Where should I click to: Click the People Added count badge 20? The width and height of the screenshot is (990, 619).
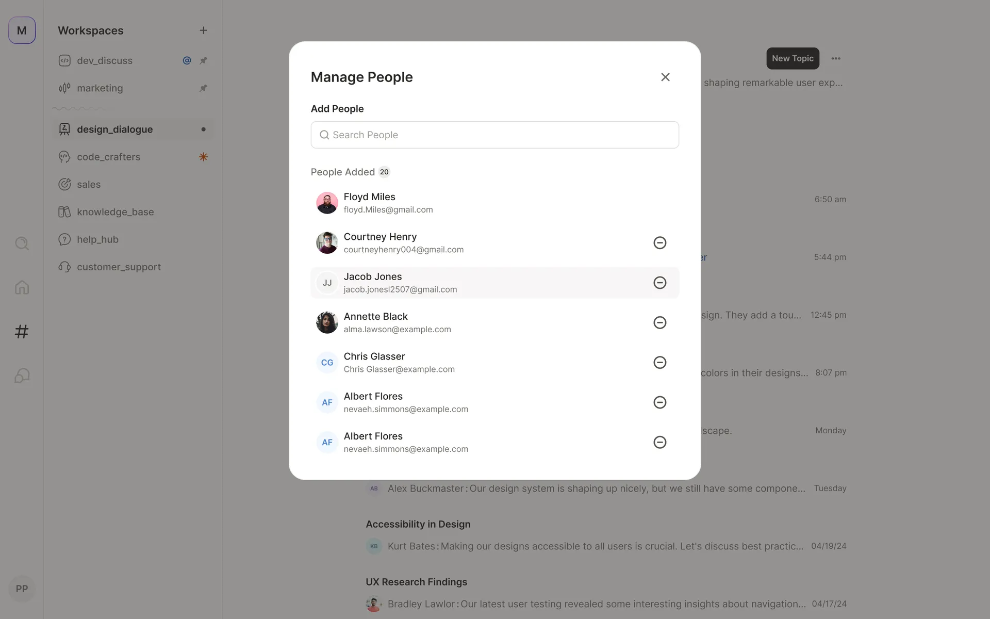tap(384, 172)
